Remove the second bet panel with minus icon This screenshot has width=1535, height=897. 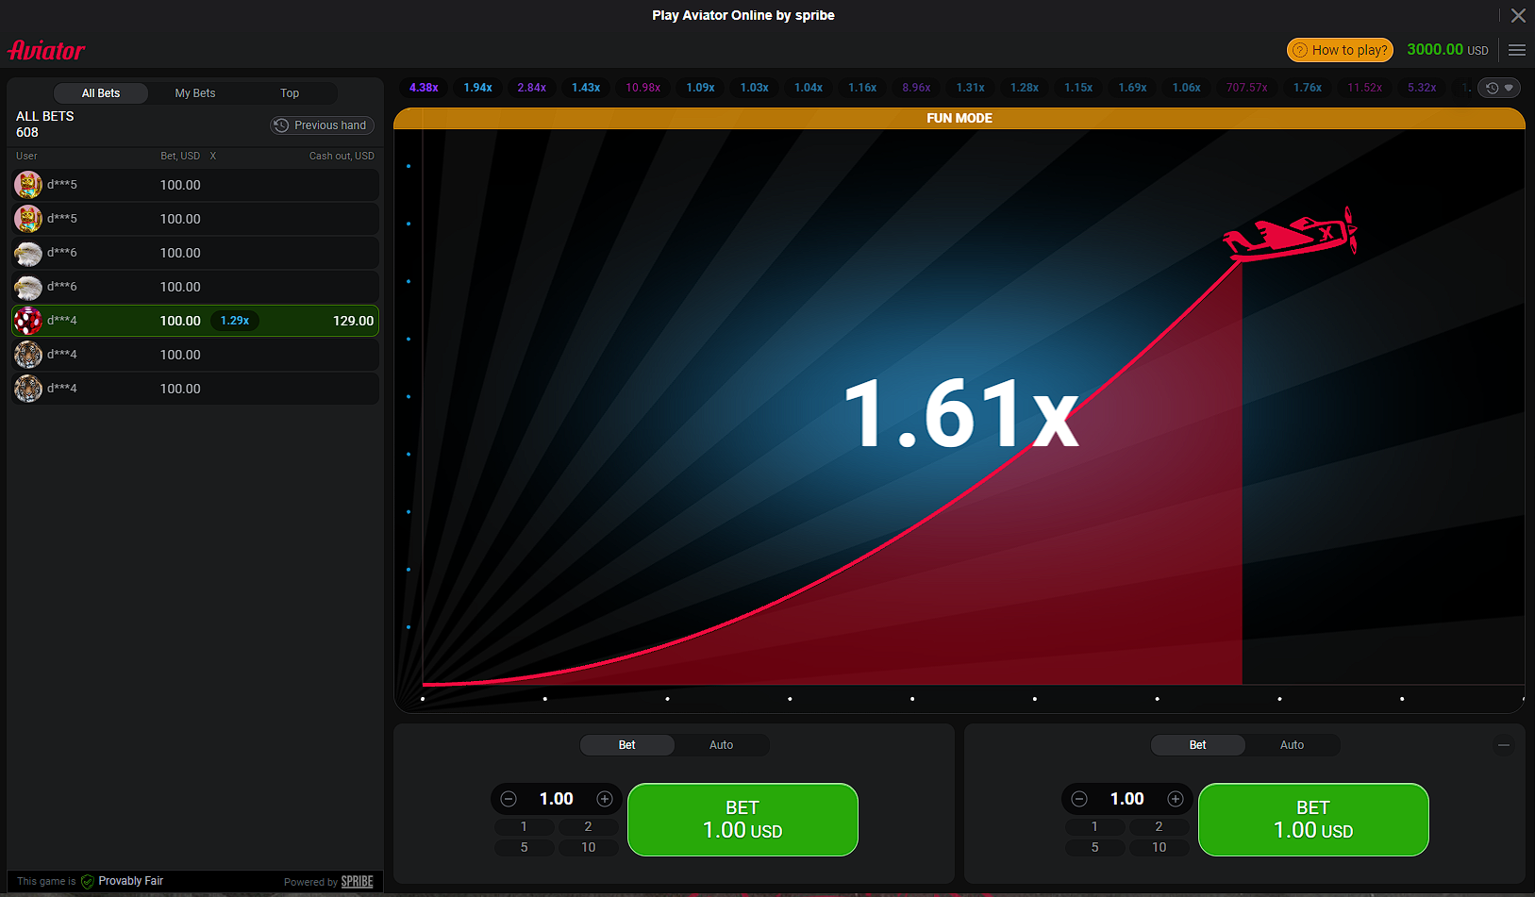(1504, 745)
